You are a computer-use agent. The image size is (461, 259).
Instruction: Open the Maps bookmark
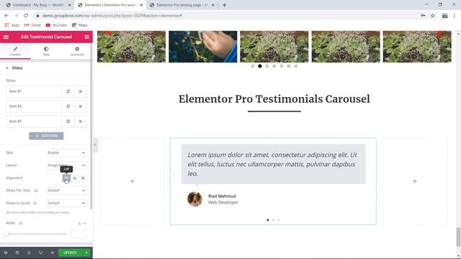click(80, 25)
